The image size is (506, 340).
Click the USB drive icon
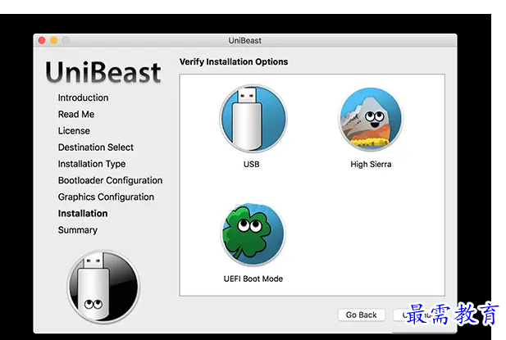(253, 119)
